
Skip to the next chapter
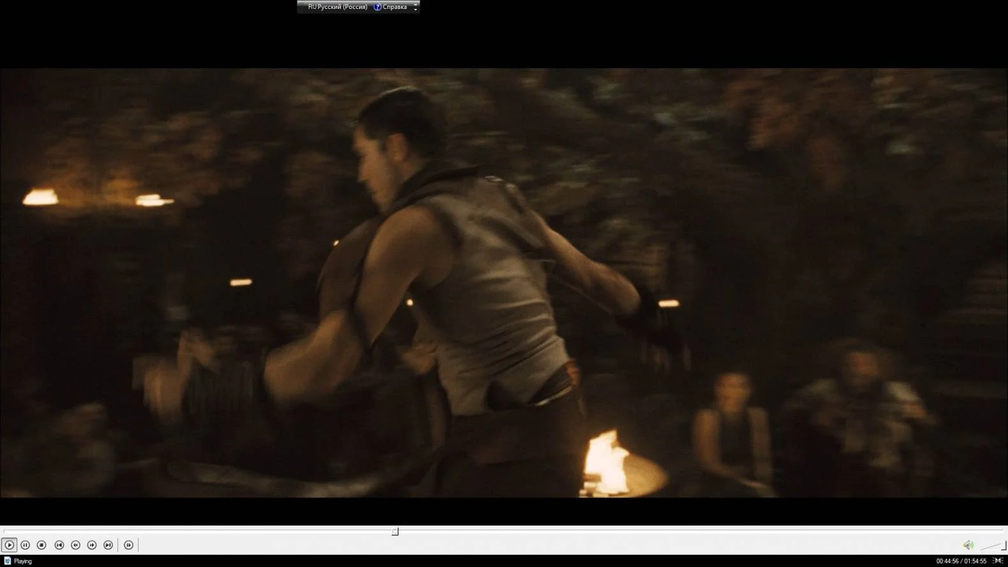tap(108, 545)
